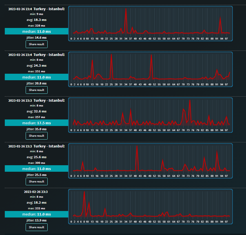Click the tallest spike in the 300 ms max chart
This screenshot has height=235, width=246.
point(137,147)
